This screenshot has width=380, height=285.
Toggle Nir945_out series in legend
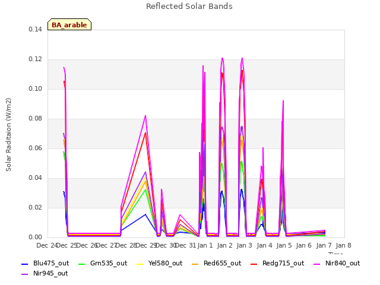click(45, 273)
